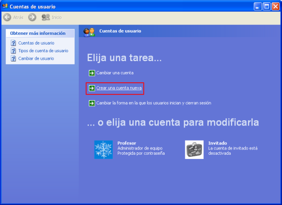282x205 pixels.
Task: Click green arrow beside Cambiar una cuenta
Action: 92,73
